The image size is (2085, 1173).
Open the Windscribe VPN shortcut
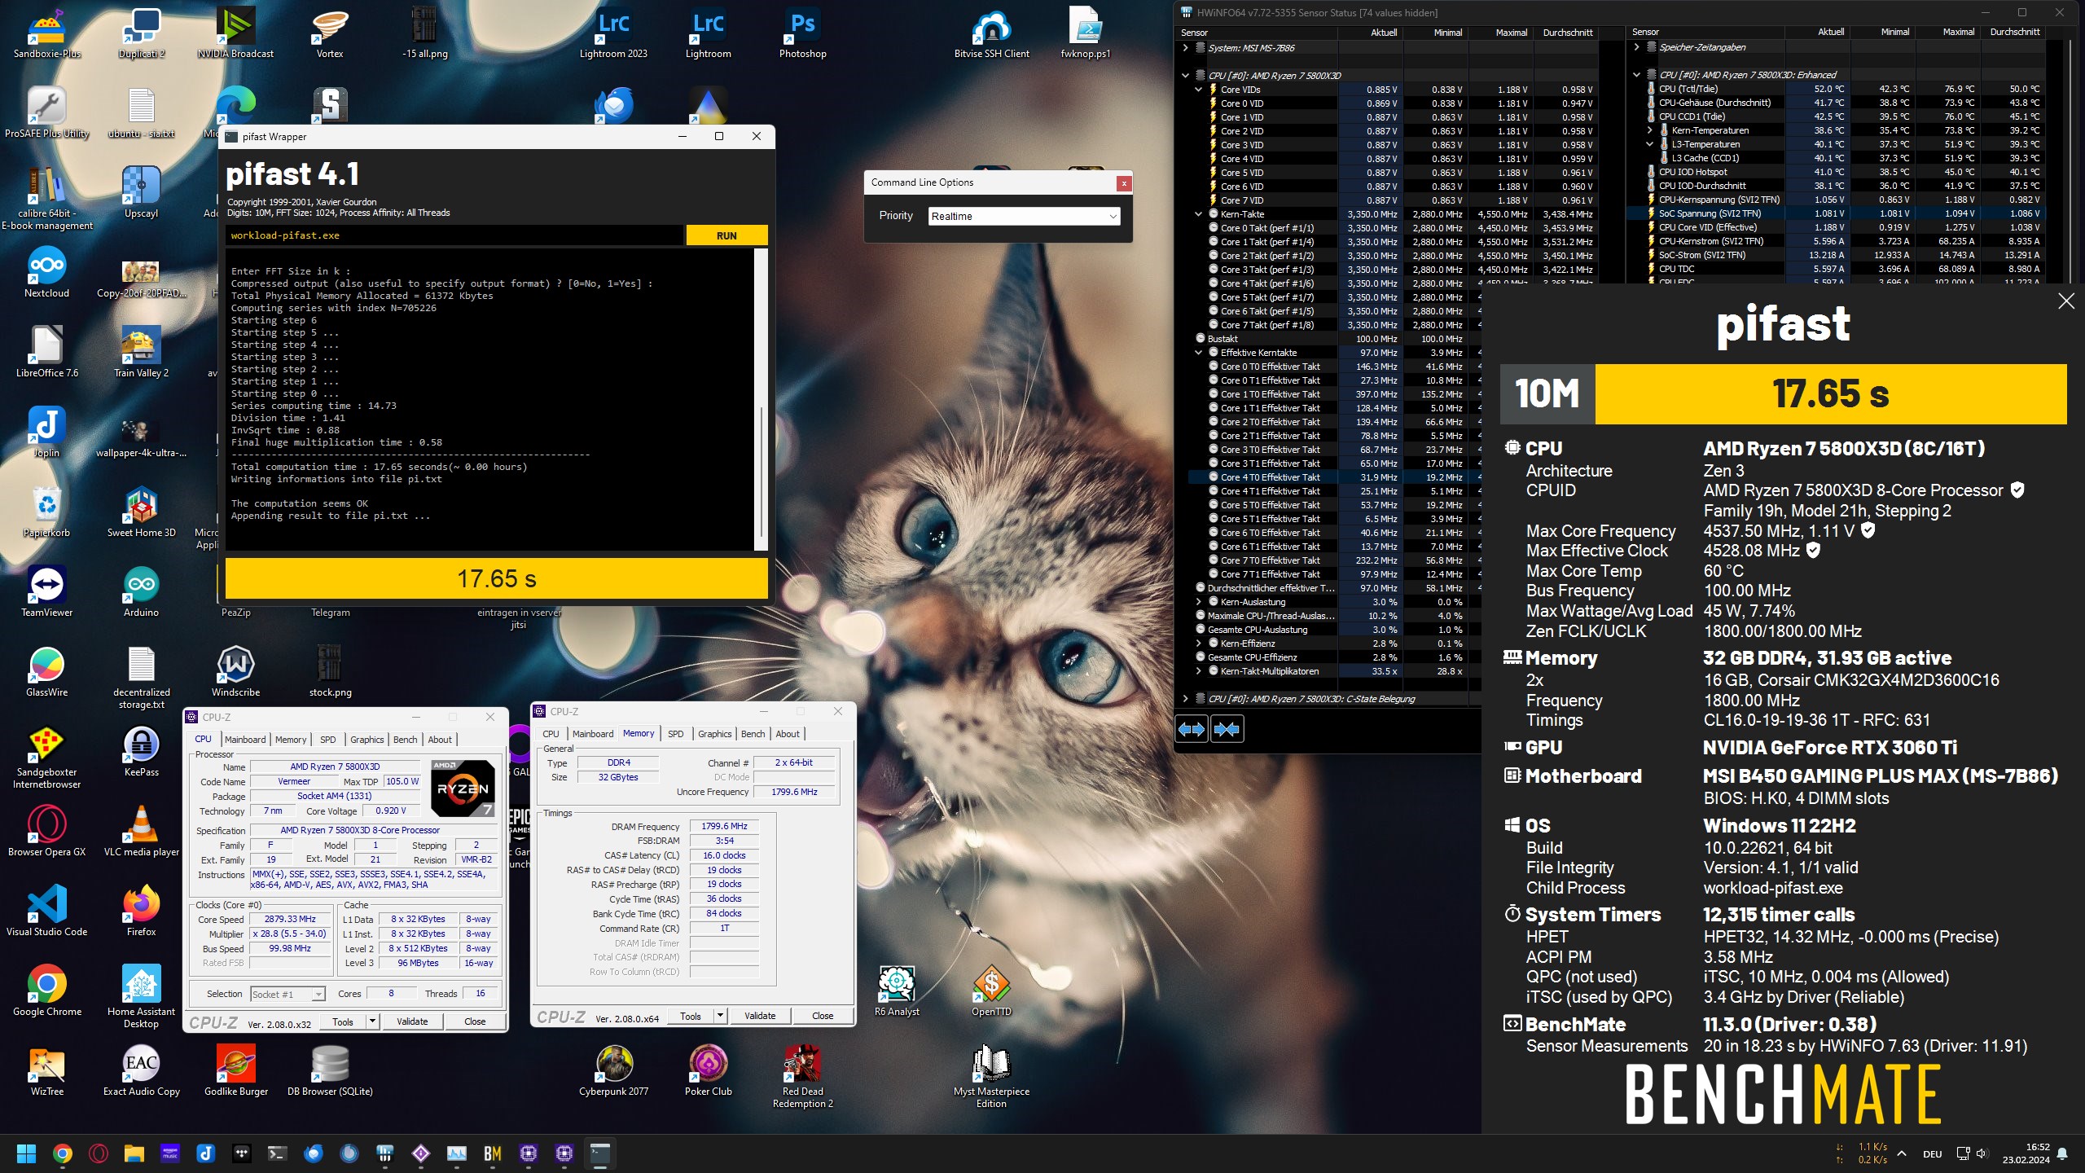(235, 672)
